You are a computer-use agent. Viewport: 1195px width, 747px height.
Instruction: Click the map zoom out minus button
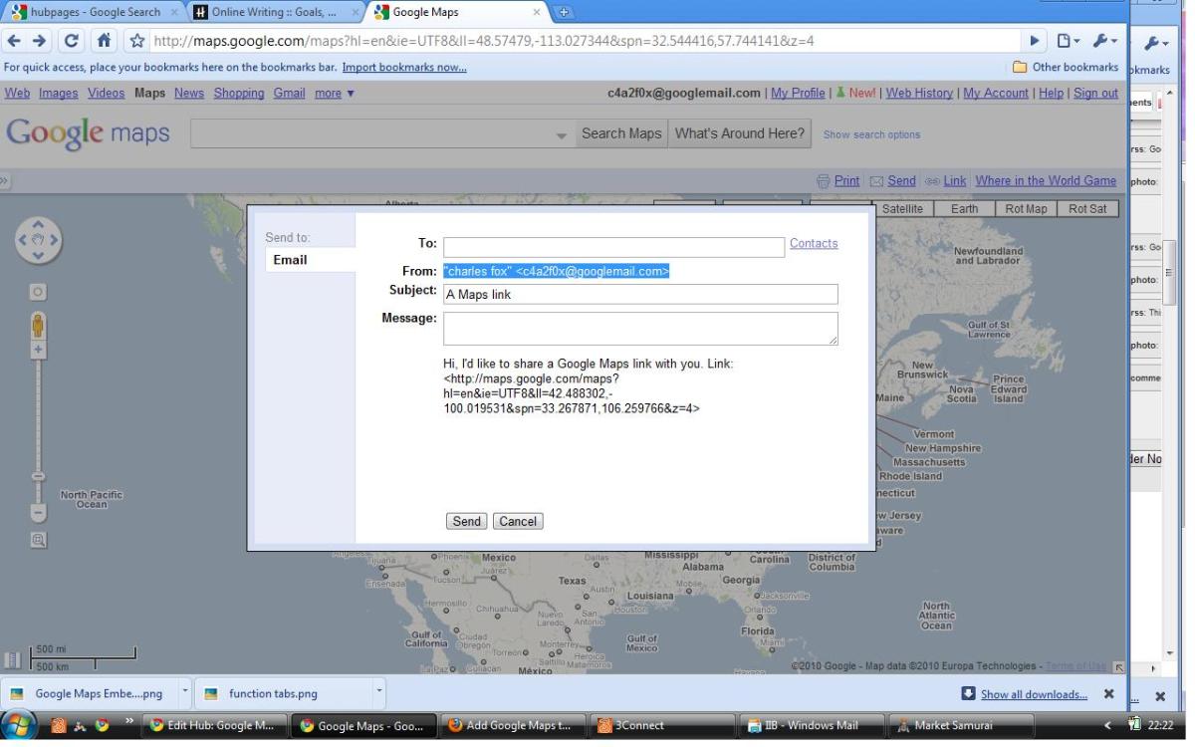tap(39, 513)
